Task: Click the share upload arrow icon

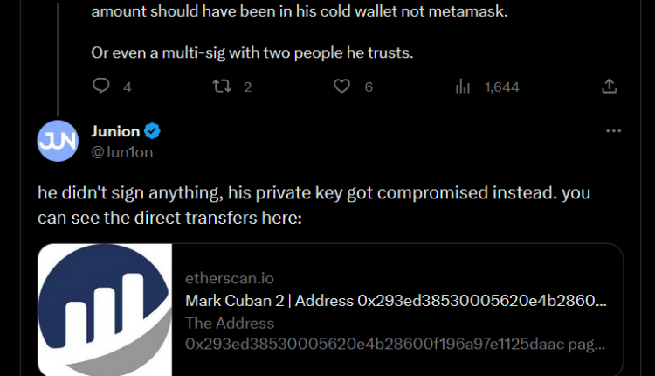Action: tap(610, 86)
